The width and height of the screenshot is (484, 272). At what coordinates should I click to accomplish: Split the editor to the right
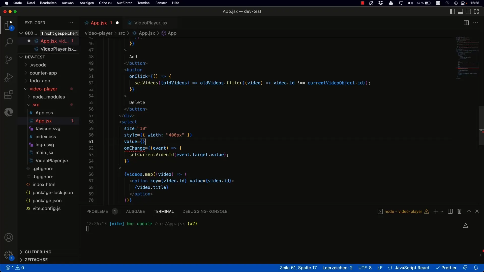pos(466,23)
